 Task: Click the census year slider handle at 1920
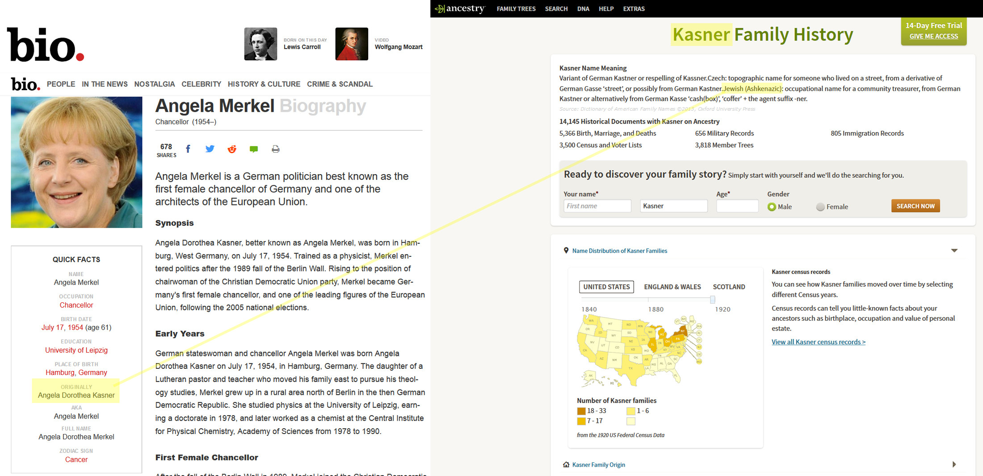[x=713, y=299]
